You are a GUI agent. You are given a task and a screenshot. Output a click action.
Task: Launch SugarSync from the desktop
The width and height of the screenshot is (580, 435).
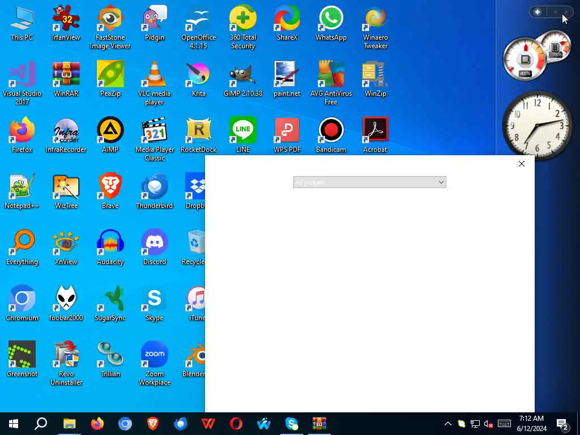pos(110,304)
